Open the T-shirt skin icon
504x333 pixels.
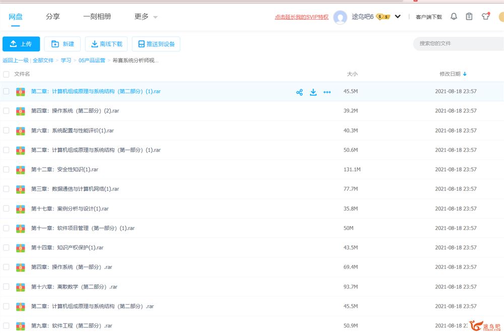pyautogui.click(x=485, y=17)
